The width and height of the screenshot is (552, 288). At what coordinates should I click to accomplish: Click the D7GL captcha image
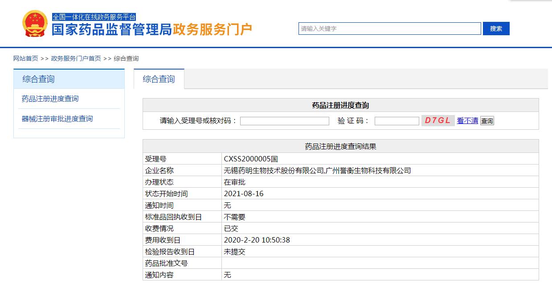[438, 120]
